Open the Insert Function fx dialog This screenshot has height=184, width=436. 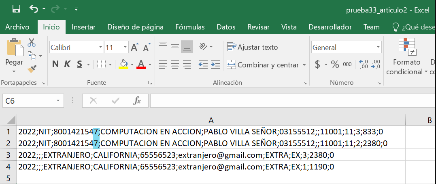click(137, 101)
